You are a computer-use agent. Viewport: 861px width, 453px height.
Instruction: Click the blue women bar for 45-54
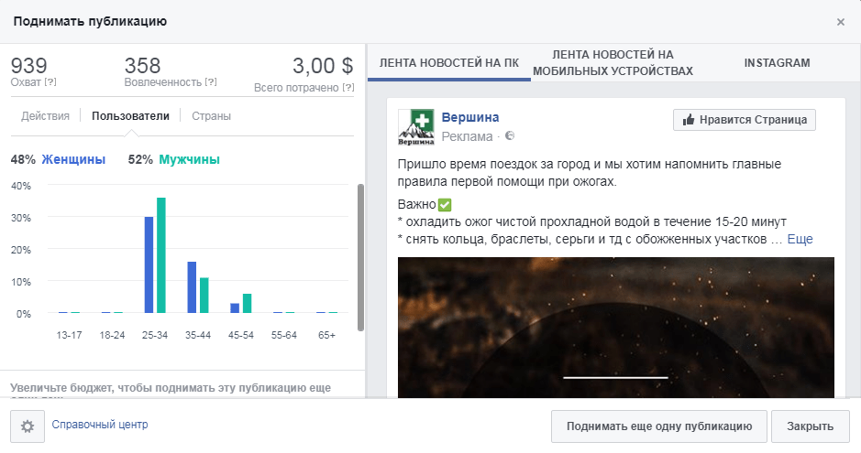(x=235, y=308)
